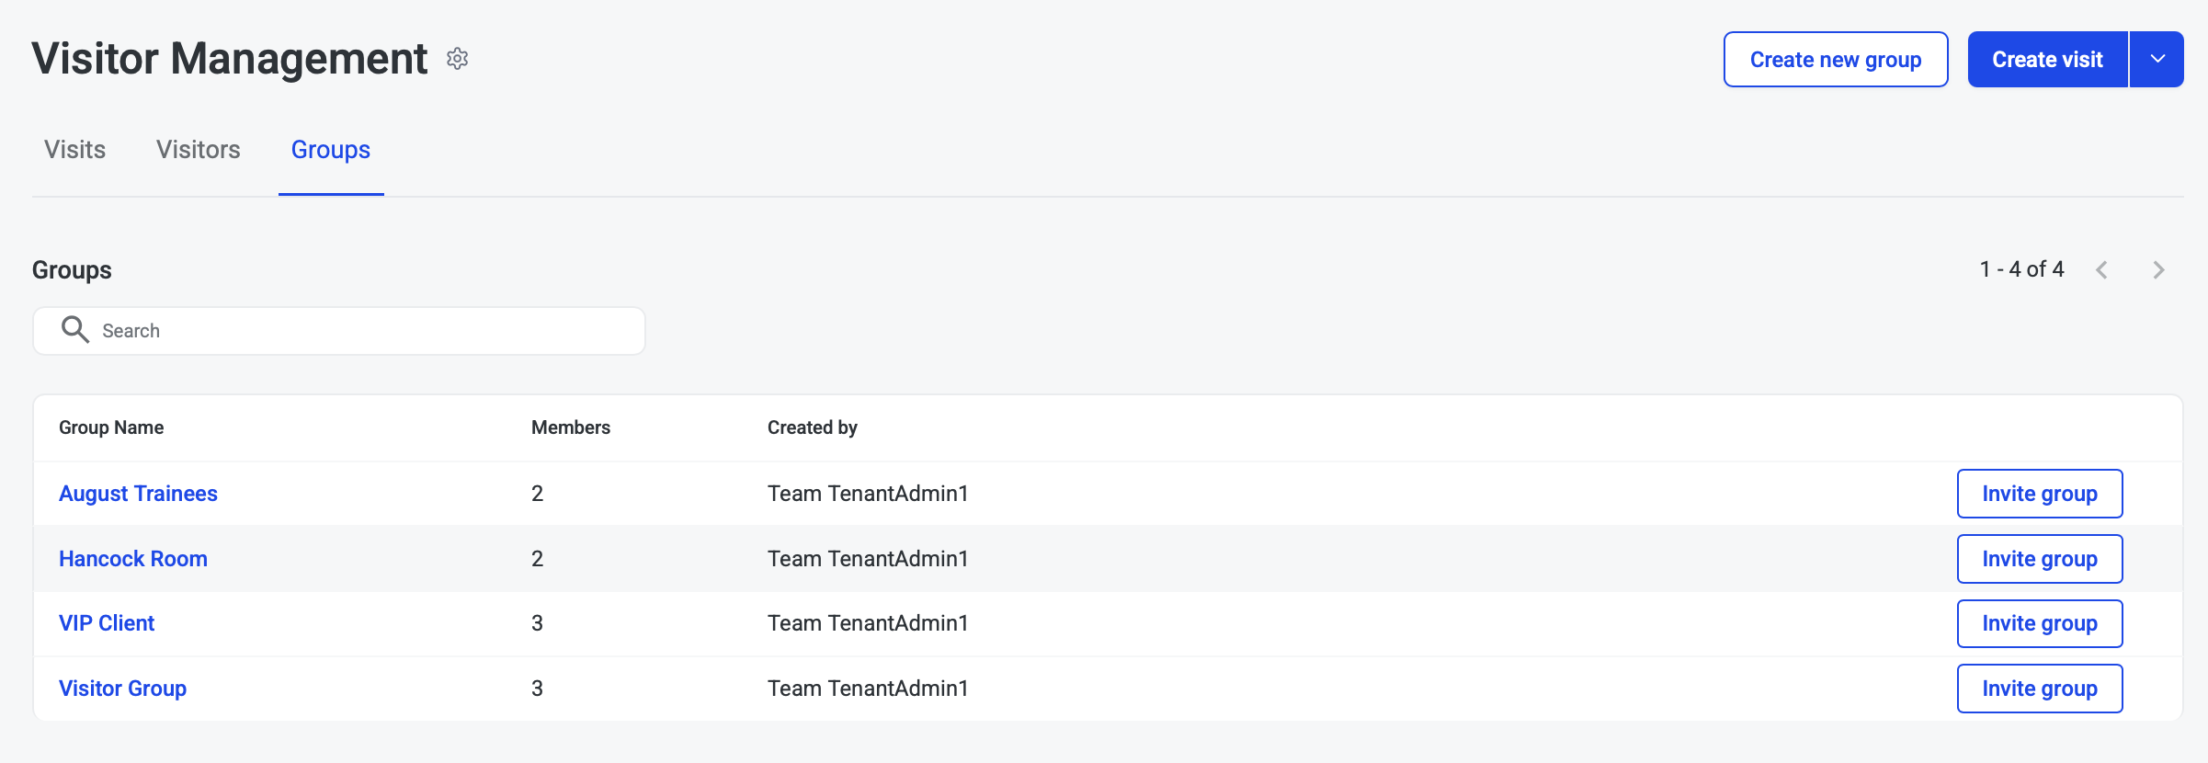This screenshot has width=2208, height=763.
Task: Select the Groups tab
Action: tap(331, 150)
